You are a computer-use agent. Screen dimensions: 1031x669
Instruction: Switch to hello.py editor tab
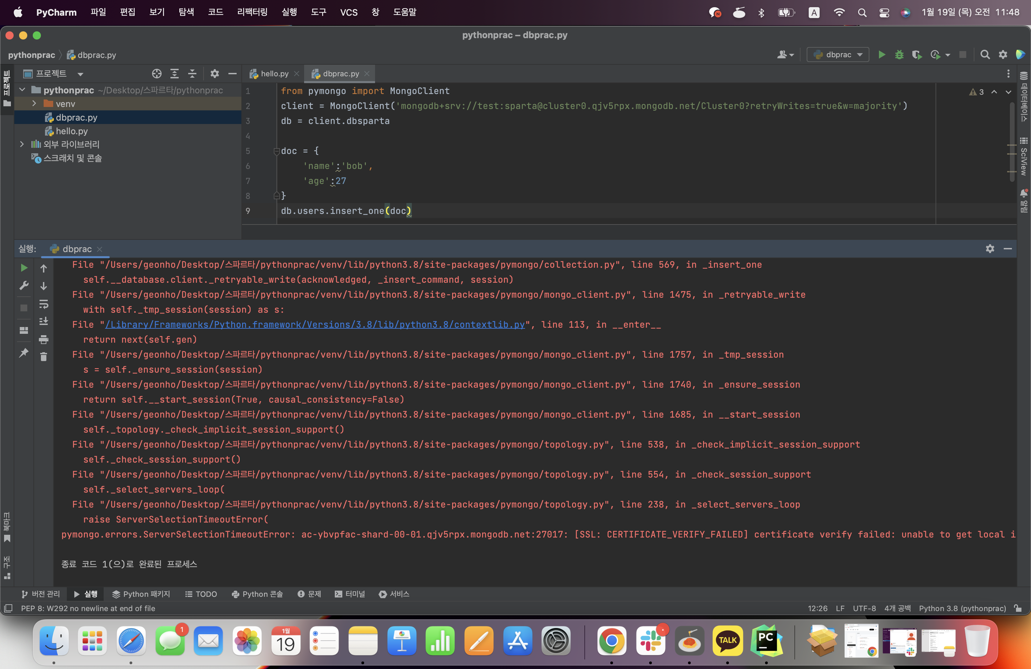click(x=274, y=74)
